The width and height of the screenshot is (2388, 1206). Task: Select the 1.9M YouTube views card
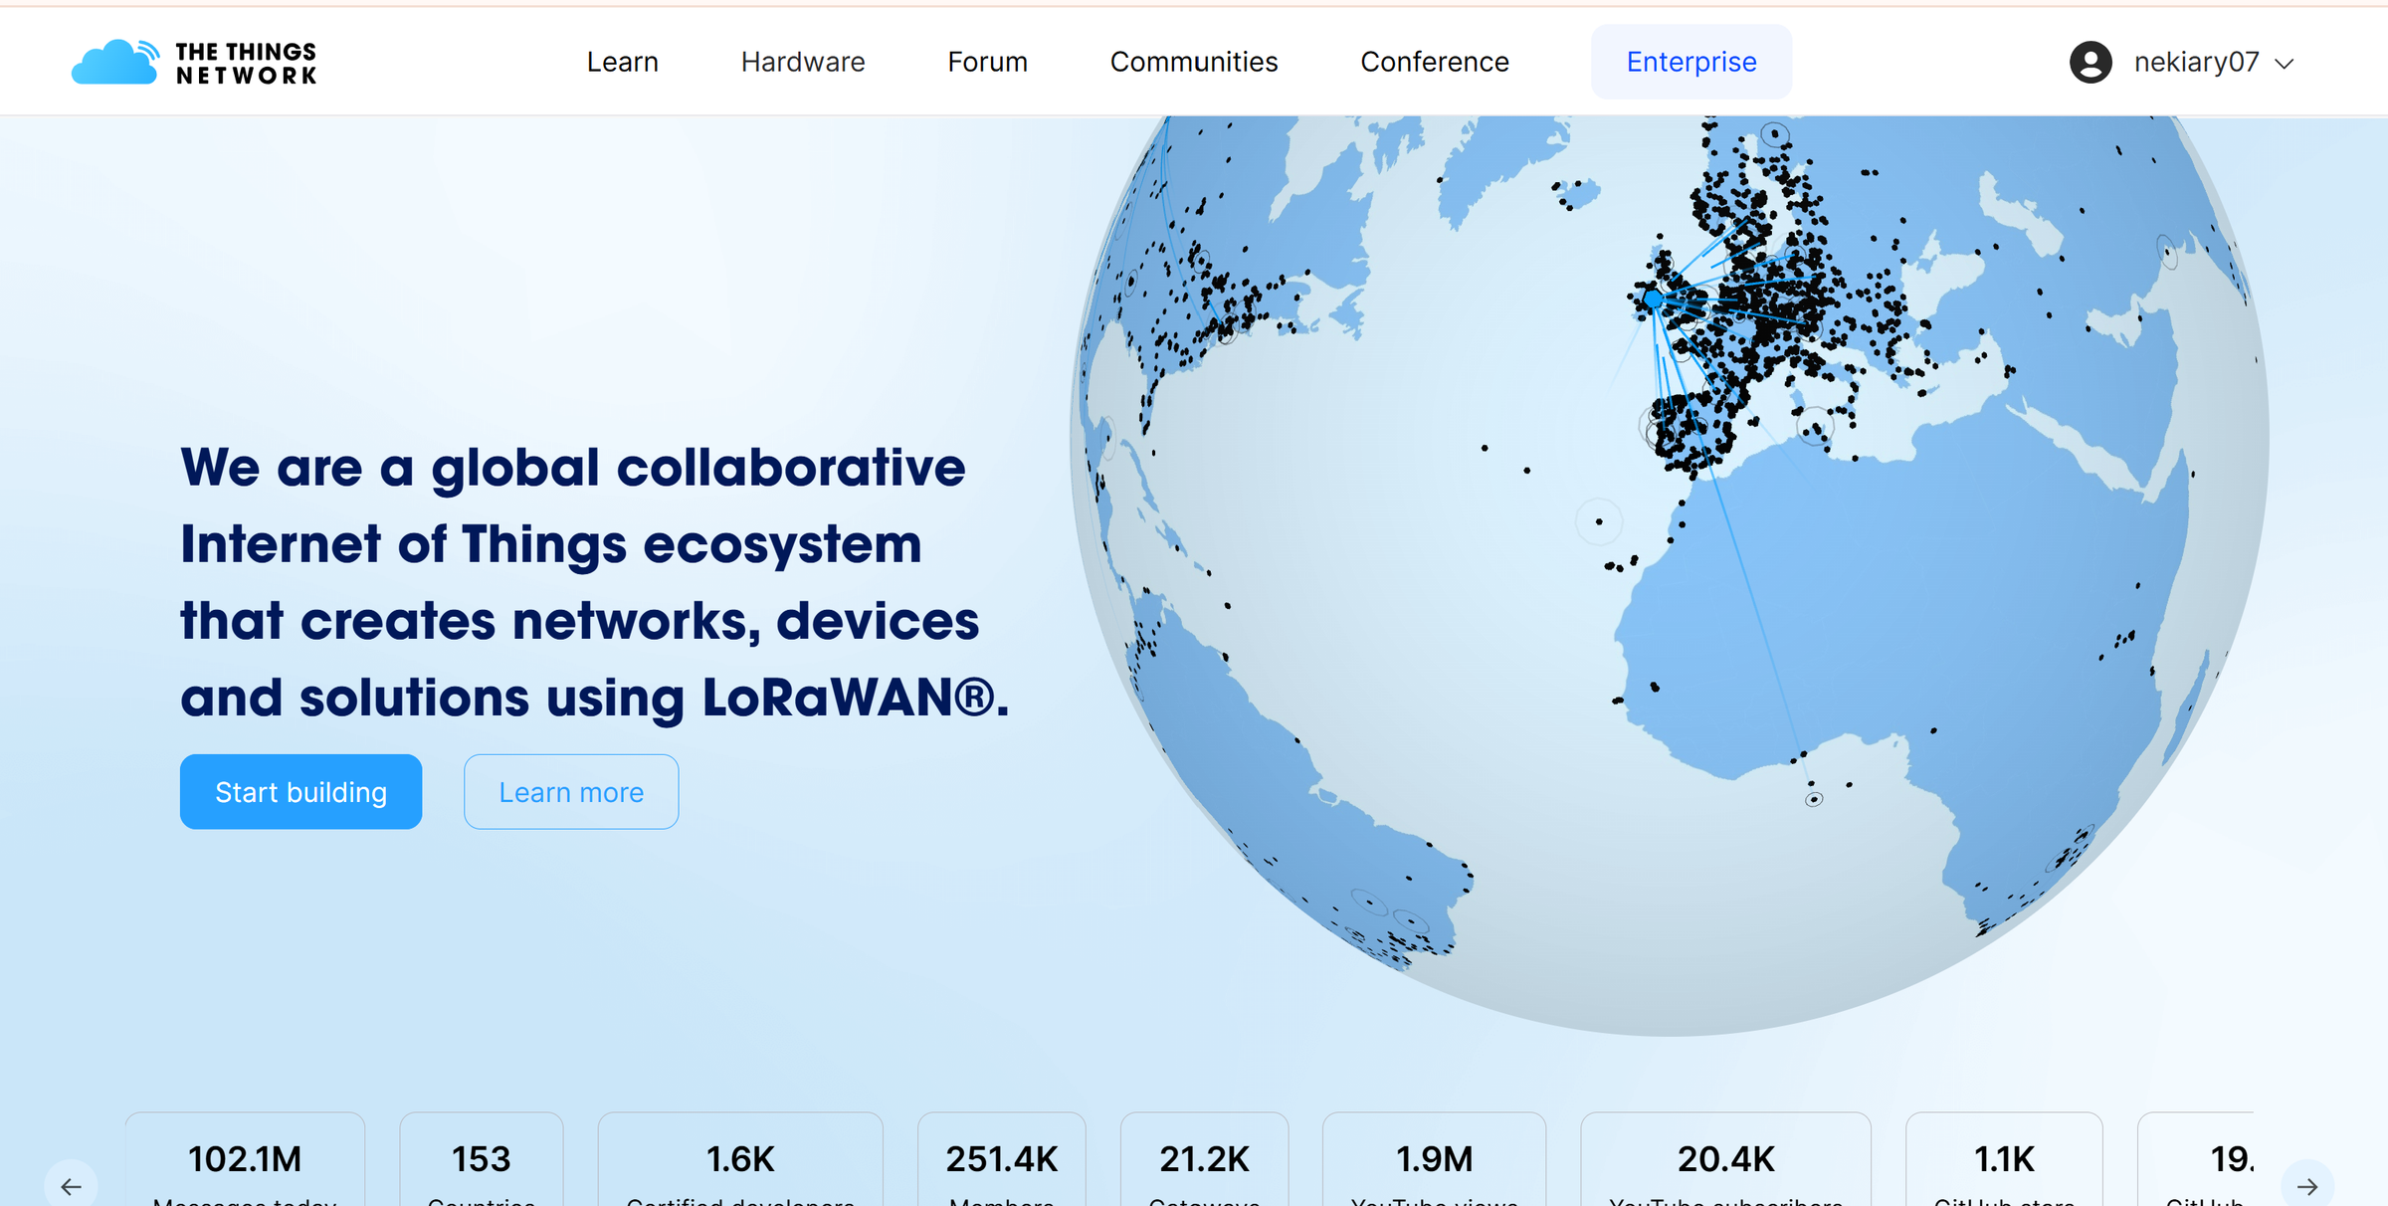[x=1434, y=1160]
